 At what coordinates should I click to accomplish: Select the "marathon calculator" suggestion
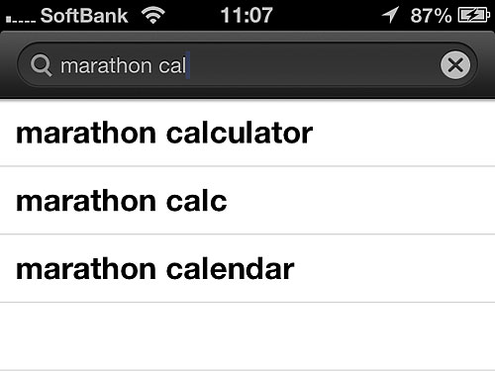247,134
